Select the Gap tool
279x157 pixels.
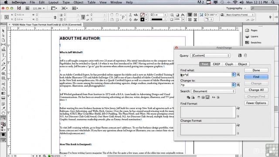pos(3,44)
